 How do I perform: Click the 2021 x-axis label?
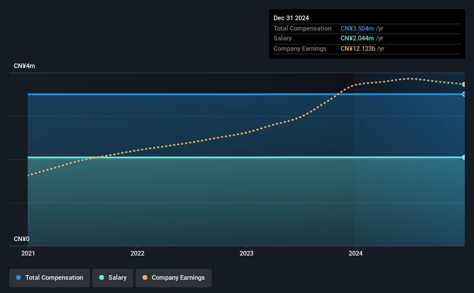pyautogui.click(x=28, y=253)
